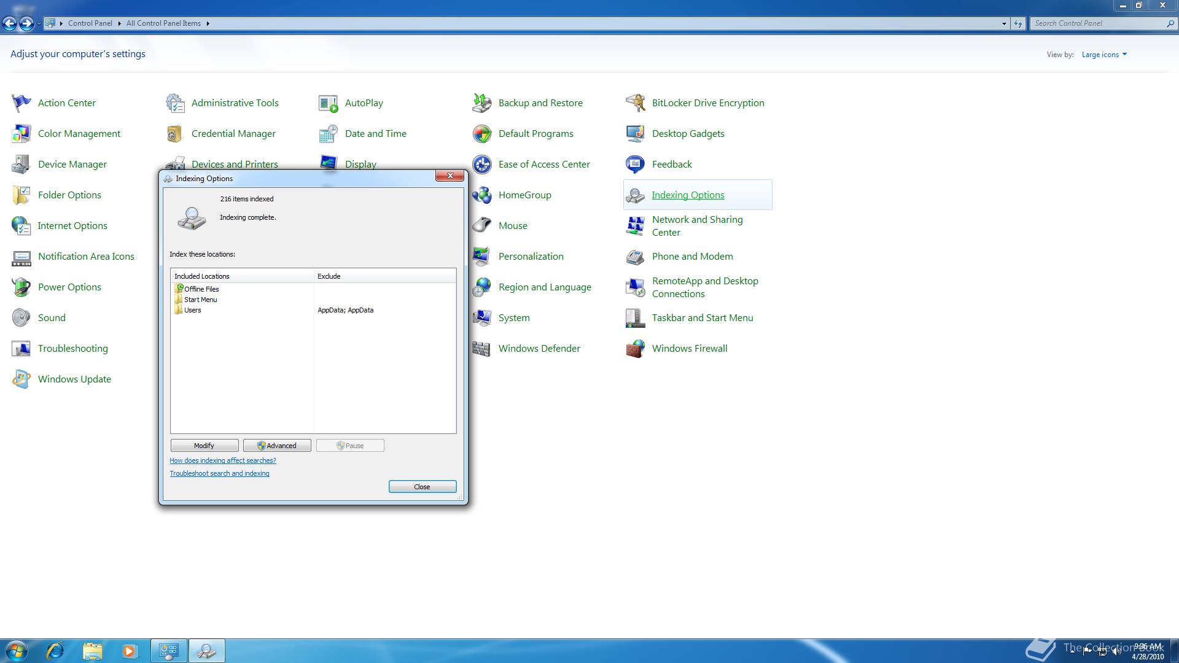
Task: Open Power Options icon
Action: [21, 287]
